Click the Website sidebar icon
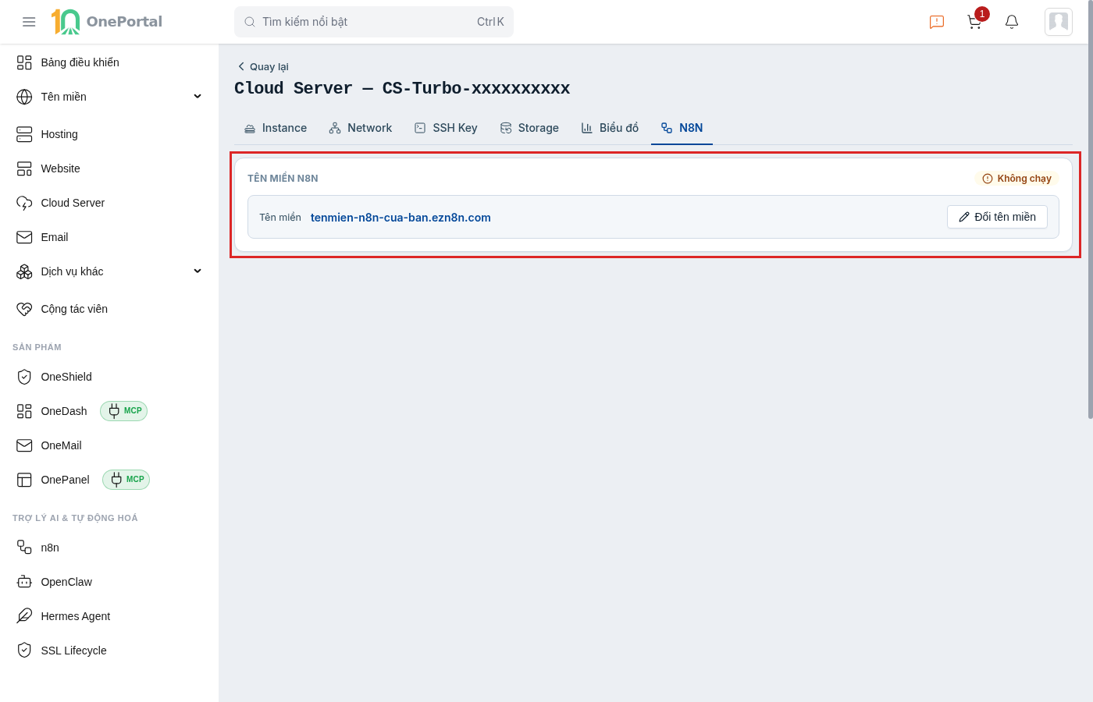The height and width of the screenshot is (702, 1093). [24, 168]
